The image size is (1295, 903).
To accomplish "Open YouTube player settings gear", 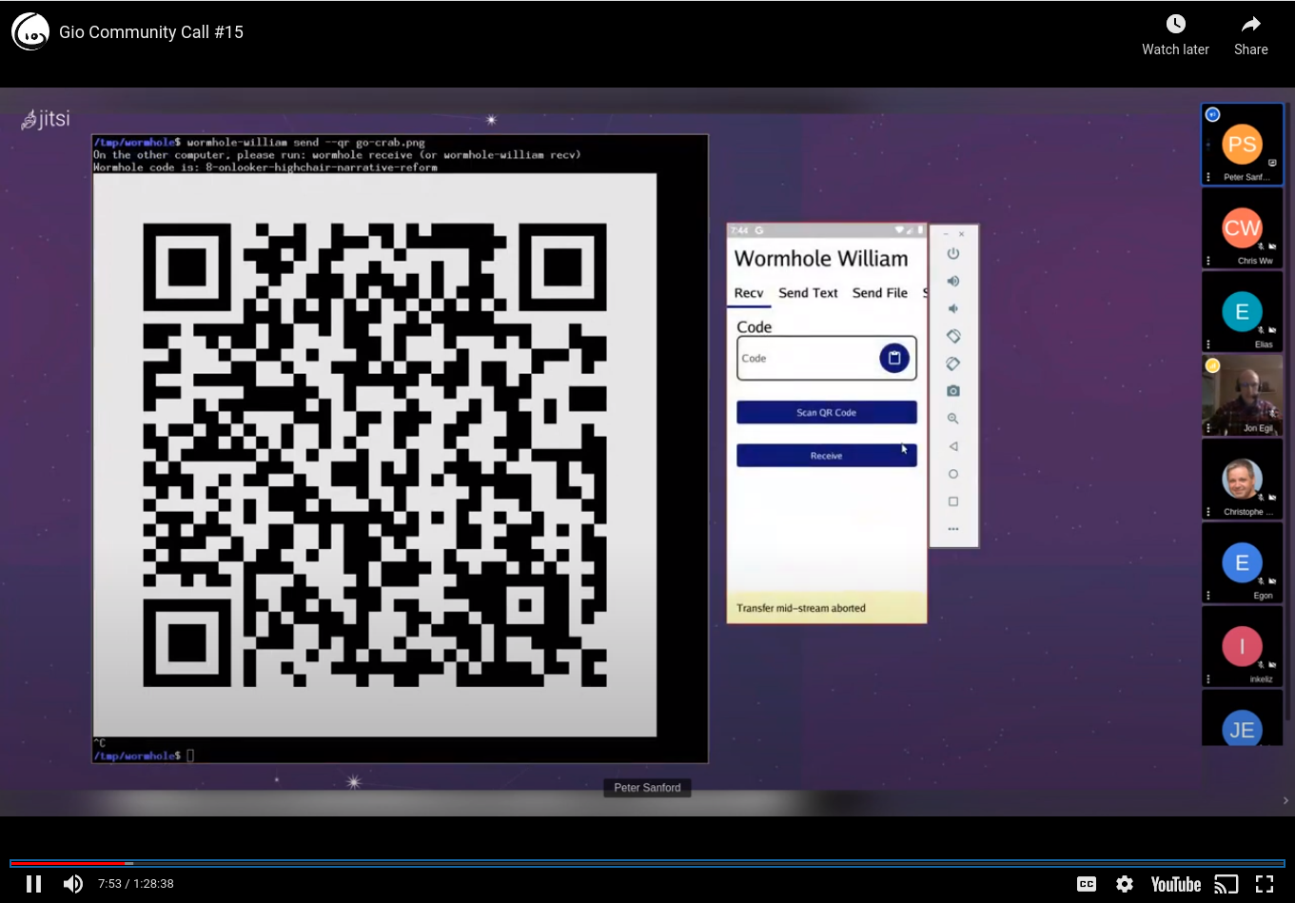I will [1125, 884].
